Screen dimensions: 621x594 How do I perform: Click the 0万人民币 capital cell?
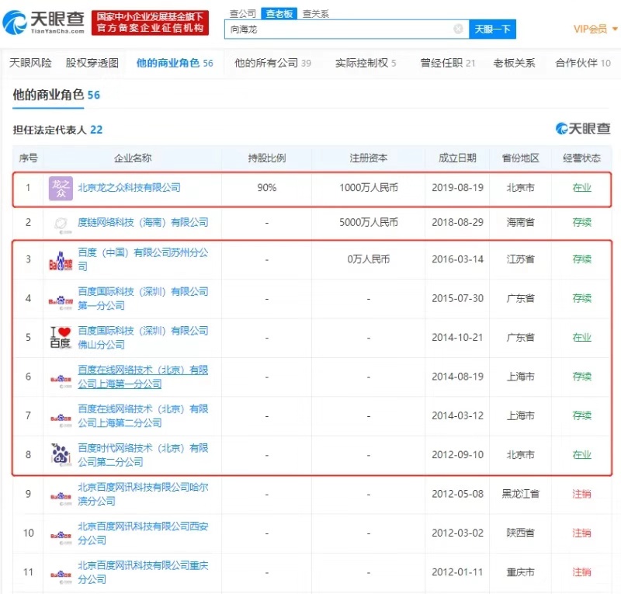[368, 259]
